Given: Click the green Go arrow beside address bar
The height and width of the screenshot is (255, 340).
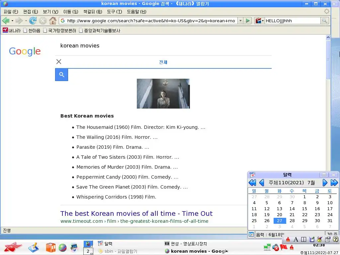Looking at the screenshot, I should tap(247, 21).
